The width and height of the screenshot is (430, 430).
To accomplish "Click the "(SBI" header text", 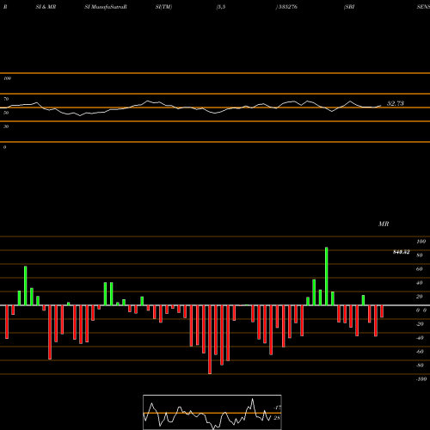I will point(349,7).
